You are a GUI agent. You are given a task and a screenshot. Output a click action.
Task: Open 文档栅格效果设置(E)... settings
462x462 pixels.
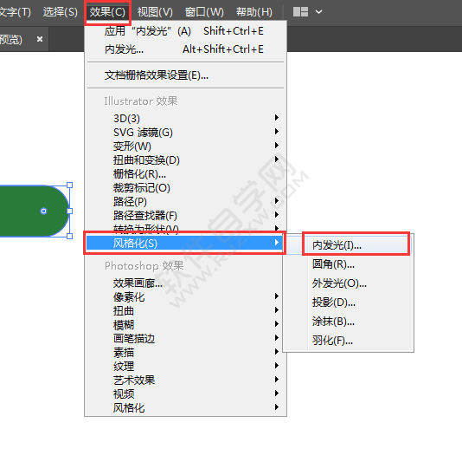[x=186, y=75]
